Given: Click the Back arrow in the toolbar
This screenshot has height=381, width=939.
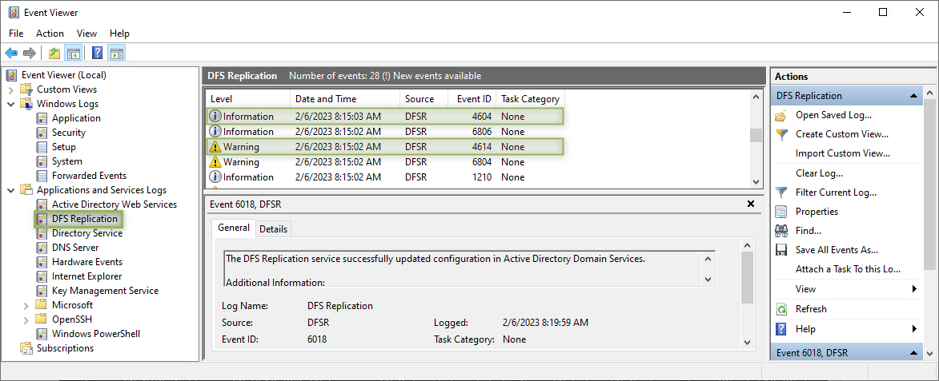Looking at the screenshot, I should click(11, 54).
